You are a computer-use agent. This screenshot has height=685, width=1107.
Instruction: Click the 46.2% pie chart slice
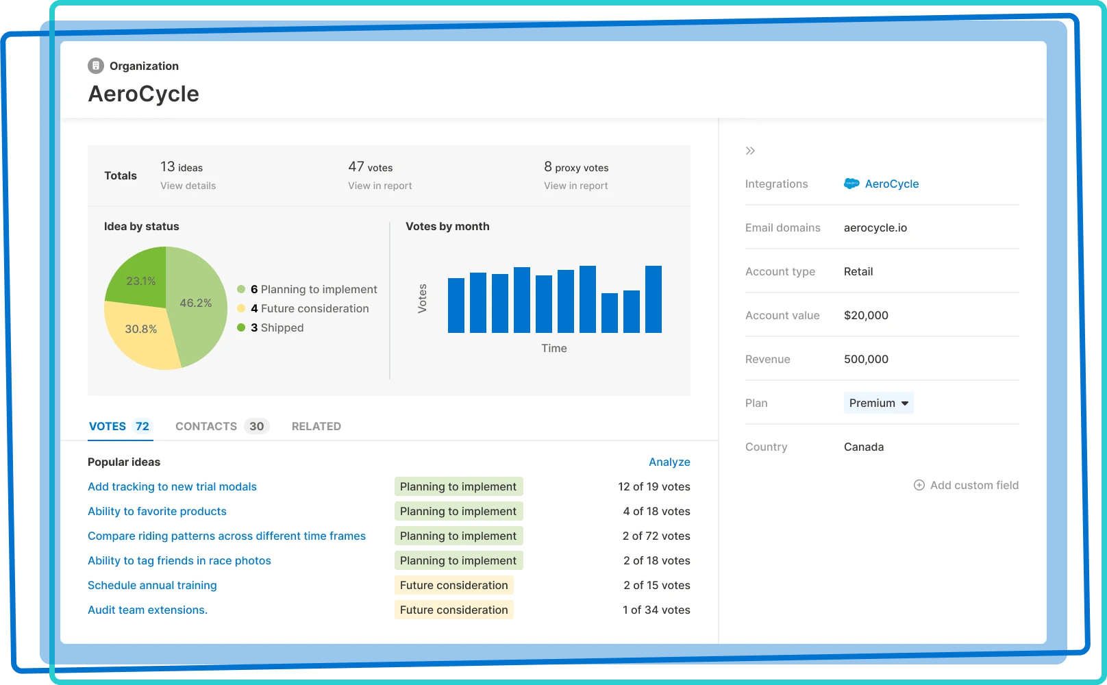(199, 301)
